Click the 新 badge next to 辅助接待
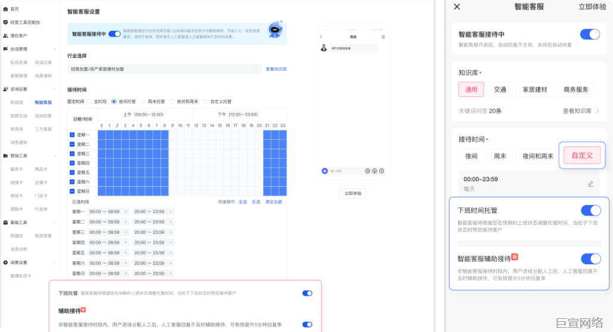Viewport: 613px width, 332px height. (83, 310)
